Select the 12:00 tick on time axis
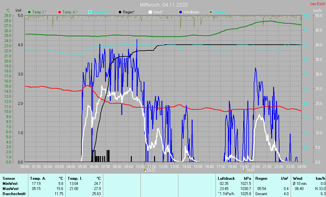326x197 pixels. [x=163, y=166]
